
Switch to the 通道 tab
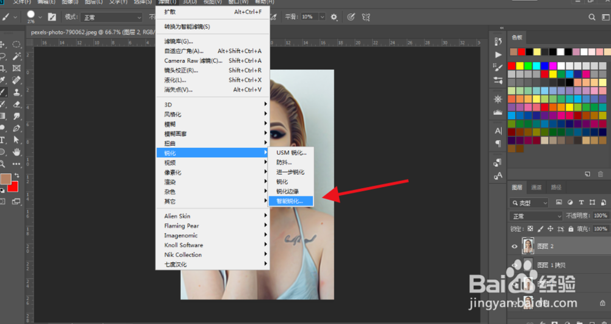pyautogui.click(x=536, y=187)
